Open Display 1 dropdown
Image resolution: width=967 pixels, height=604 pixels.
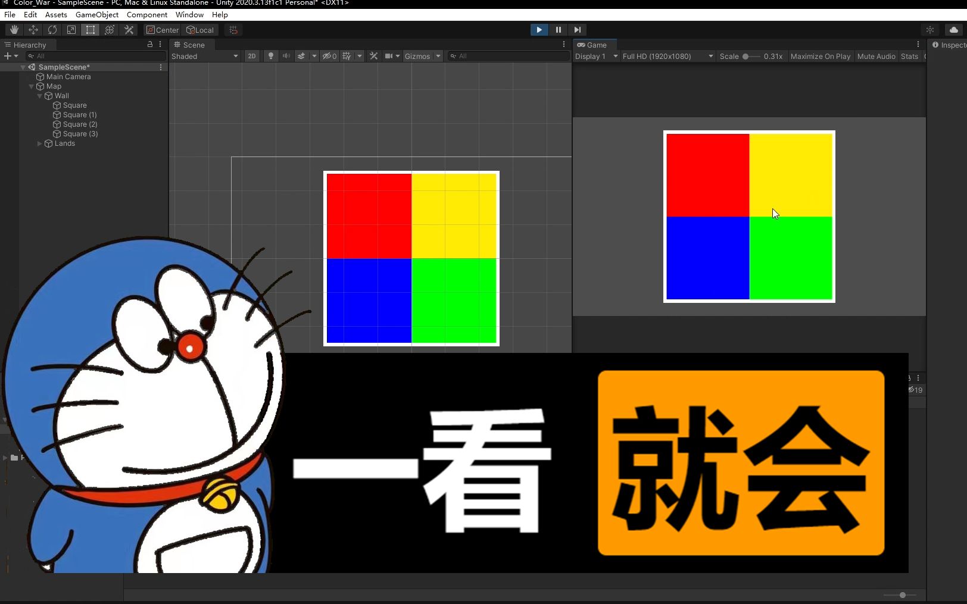(x=596, y=56)
